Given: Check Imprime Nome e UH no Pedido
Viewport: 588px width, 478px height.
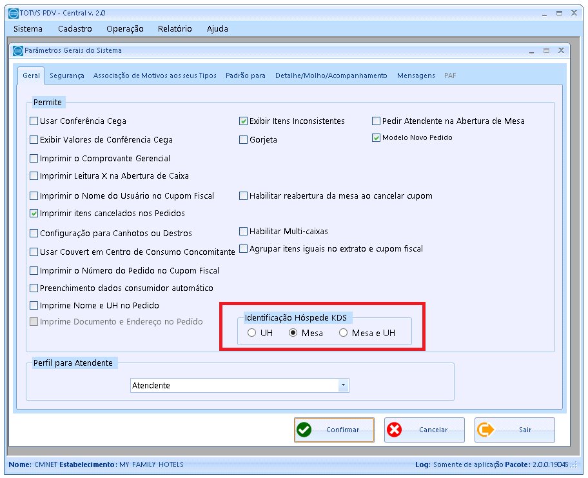Looking at the screenshot, I should point(34,305).
